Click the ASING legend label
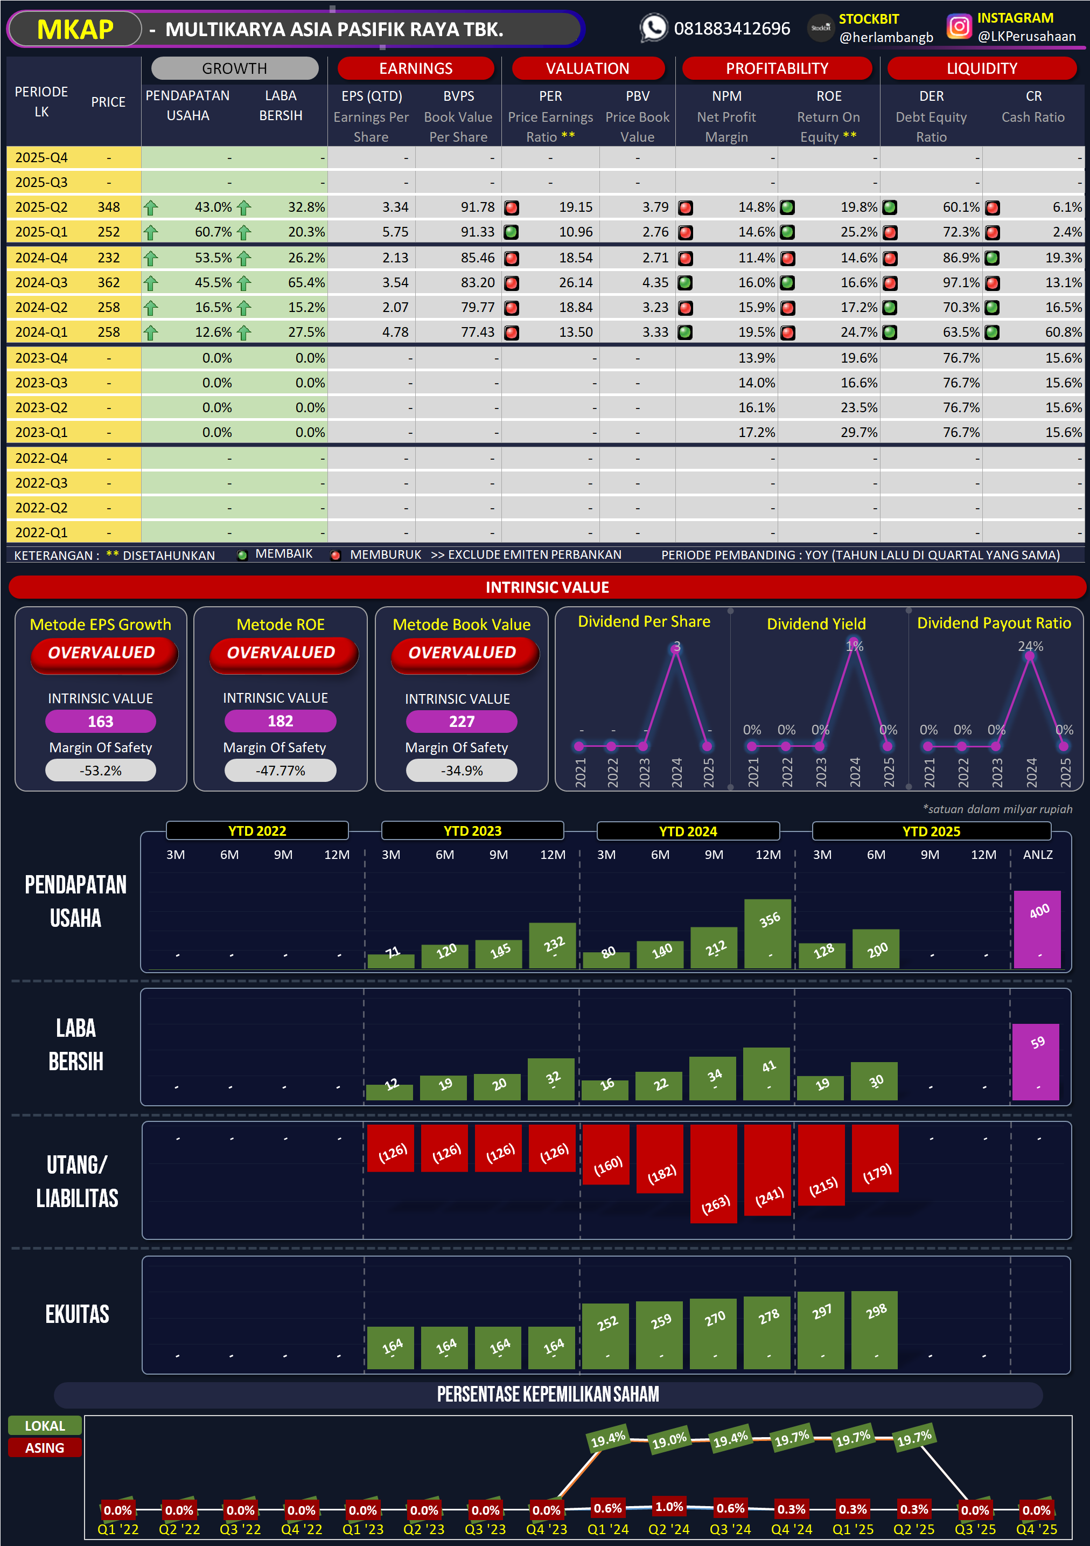This screenshot has width=1090, height=1546. point(44,1448)
